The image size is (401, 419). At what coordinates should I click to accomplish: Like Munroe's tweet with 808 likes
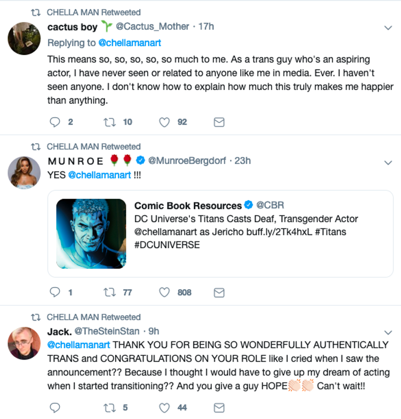164,292
